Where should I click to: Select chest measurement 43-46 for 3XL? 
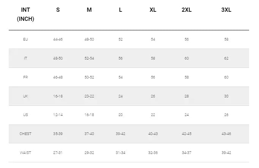point(226,134)
